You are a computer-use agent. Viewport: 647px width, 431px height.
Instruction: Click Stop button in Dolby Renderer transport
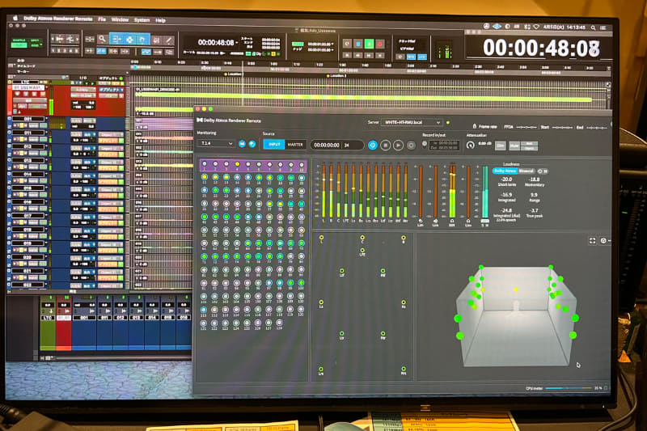tap(386, 146)
